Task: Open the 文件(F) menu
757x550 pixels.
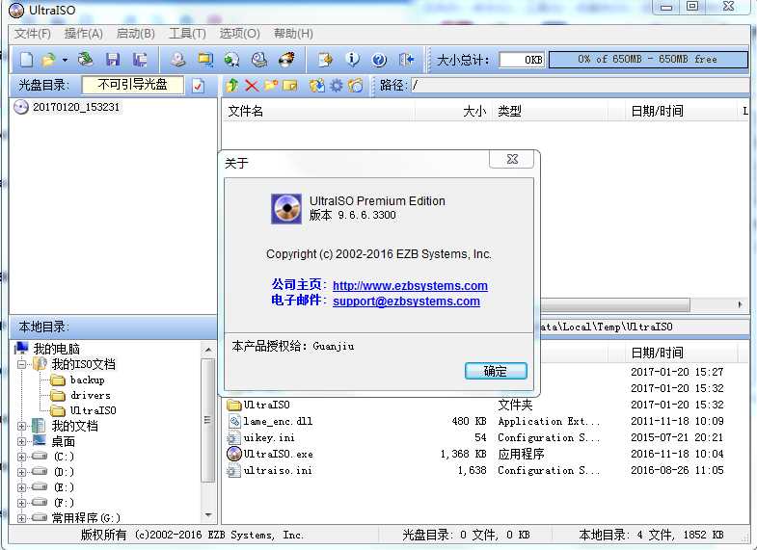Action: click(x=33, y=34)
